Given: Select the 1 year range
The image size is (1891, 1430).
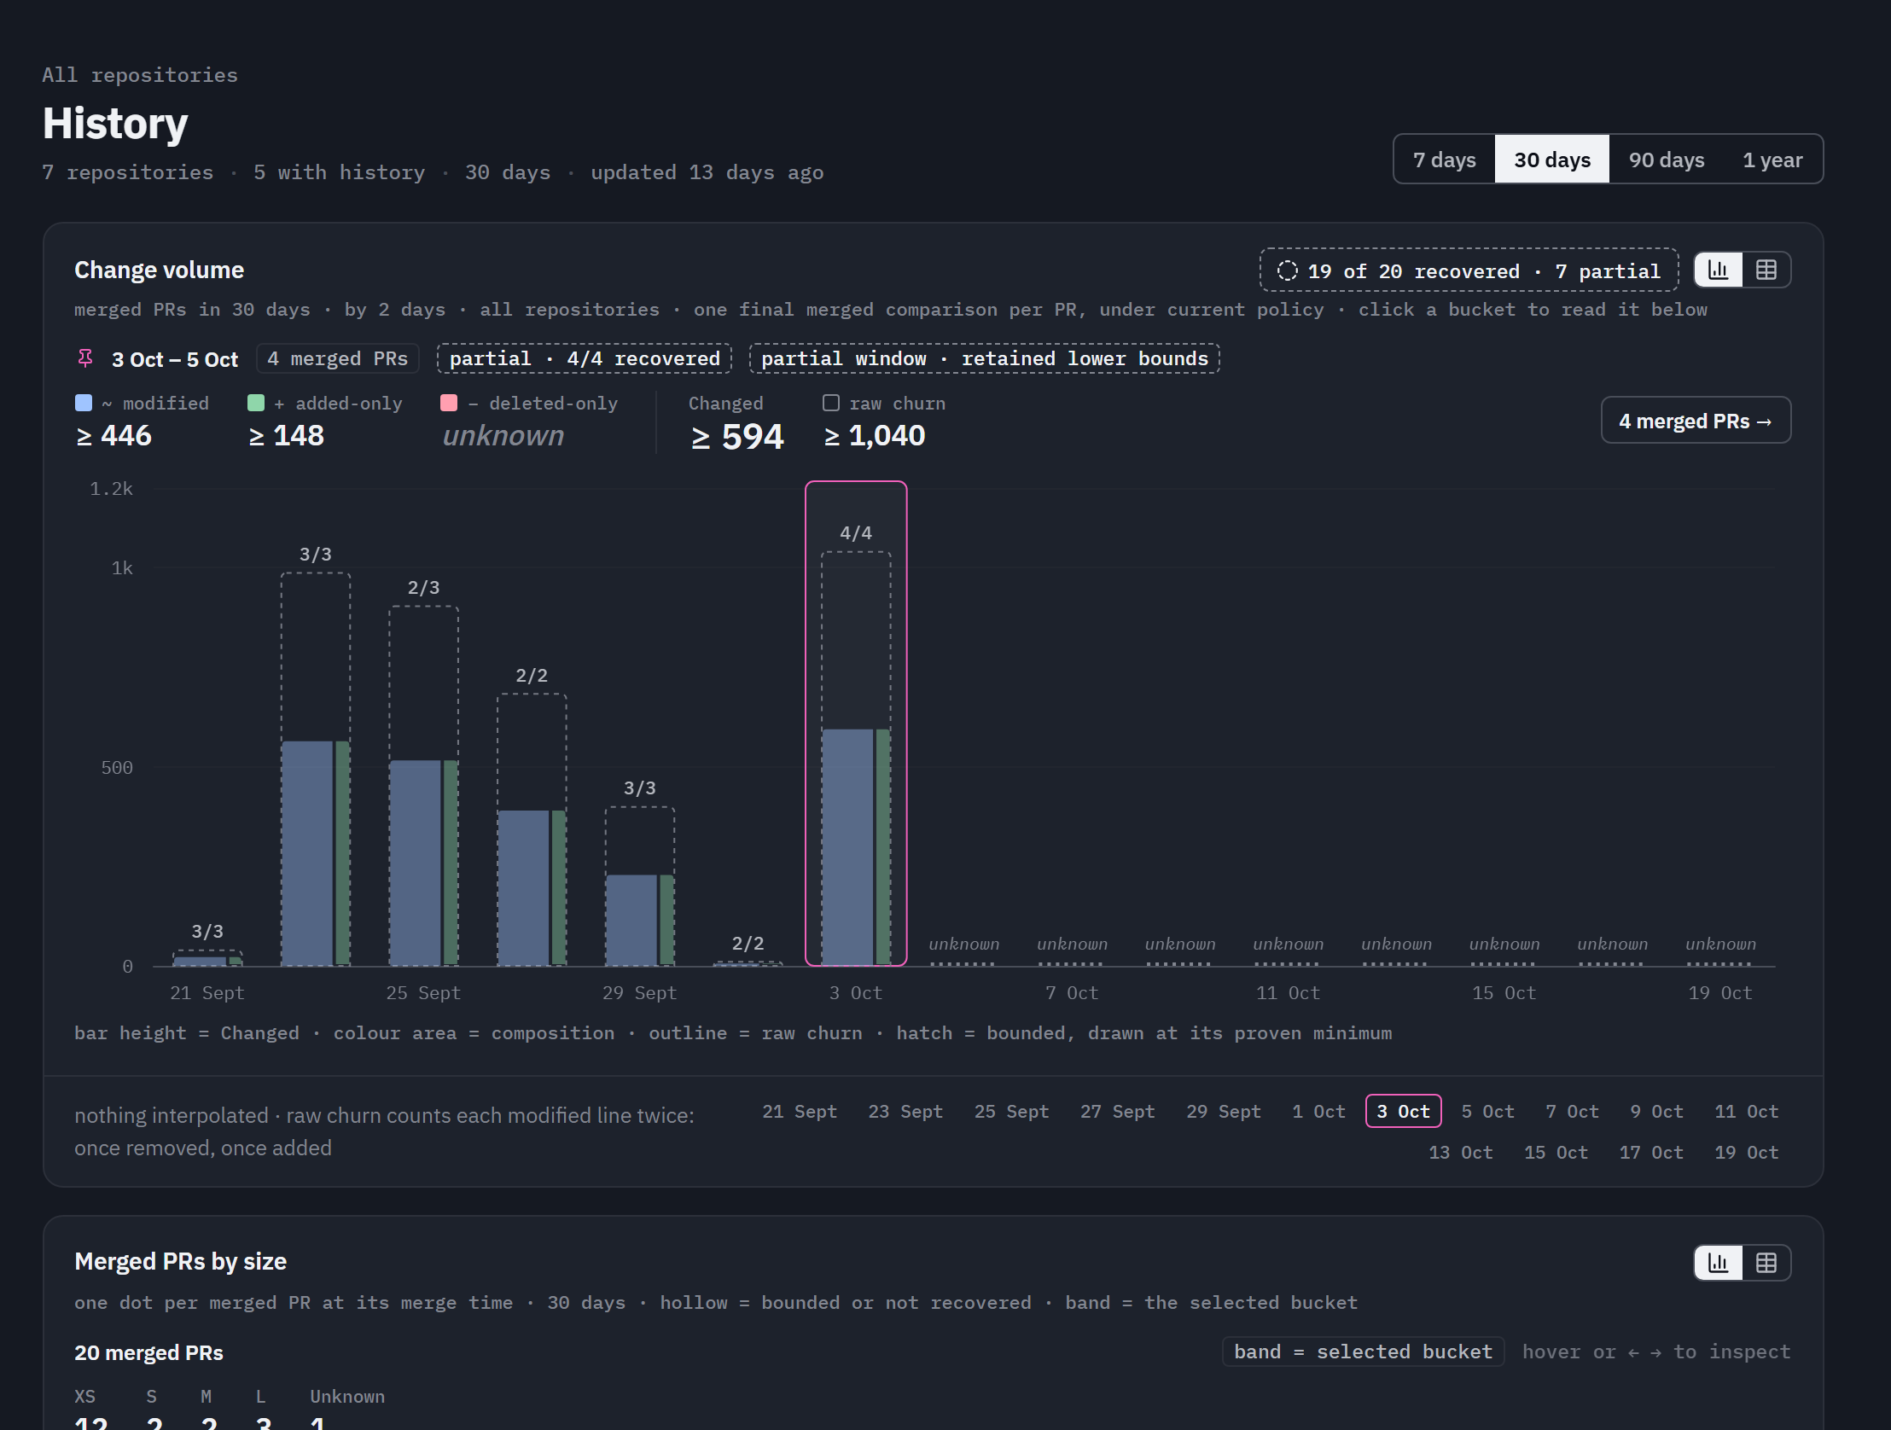Looking at the screenshot, I should [1772, 159].
